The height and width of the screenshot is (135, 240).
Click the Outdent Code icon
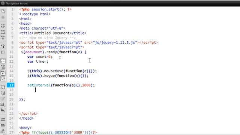pyautogui.click(x=3, y=125)
